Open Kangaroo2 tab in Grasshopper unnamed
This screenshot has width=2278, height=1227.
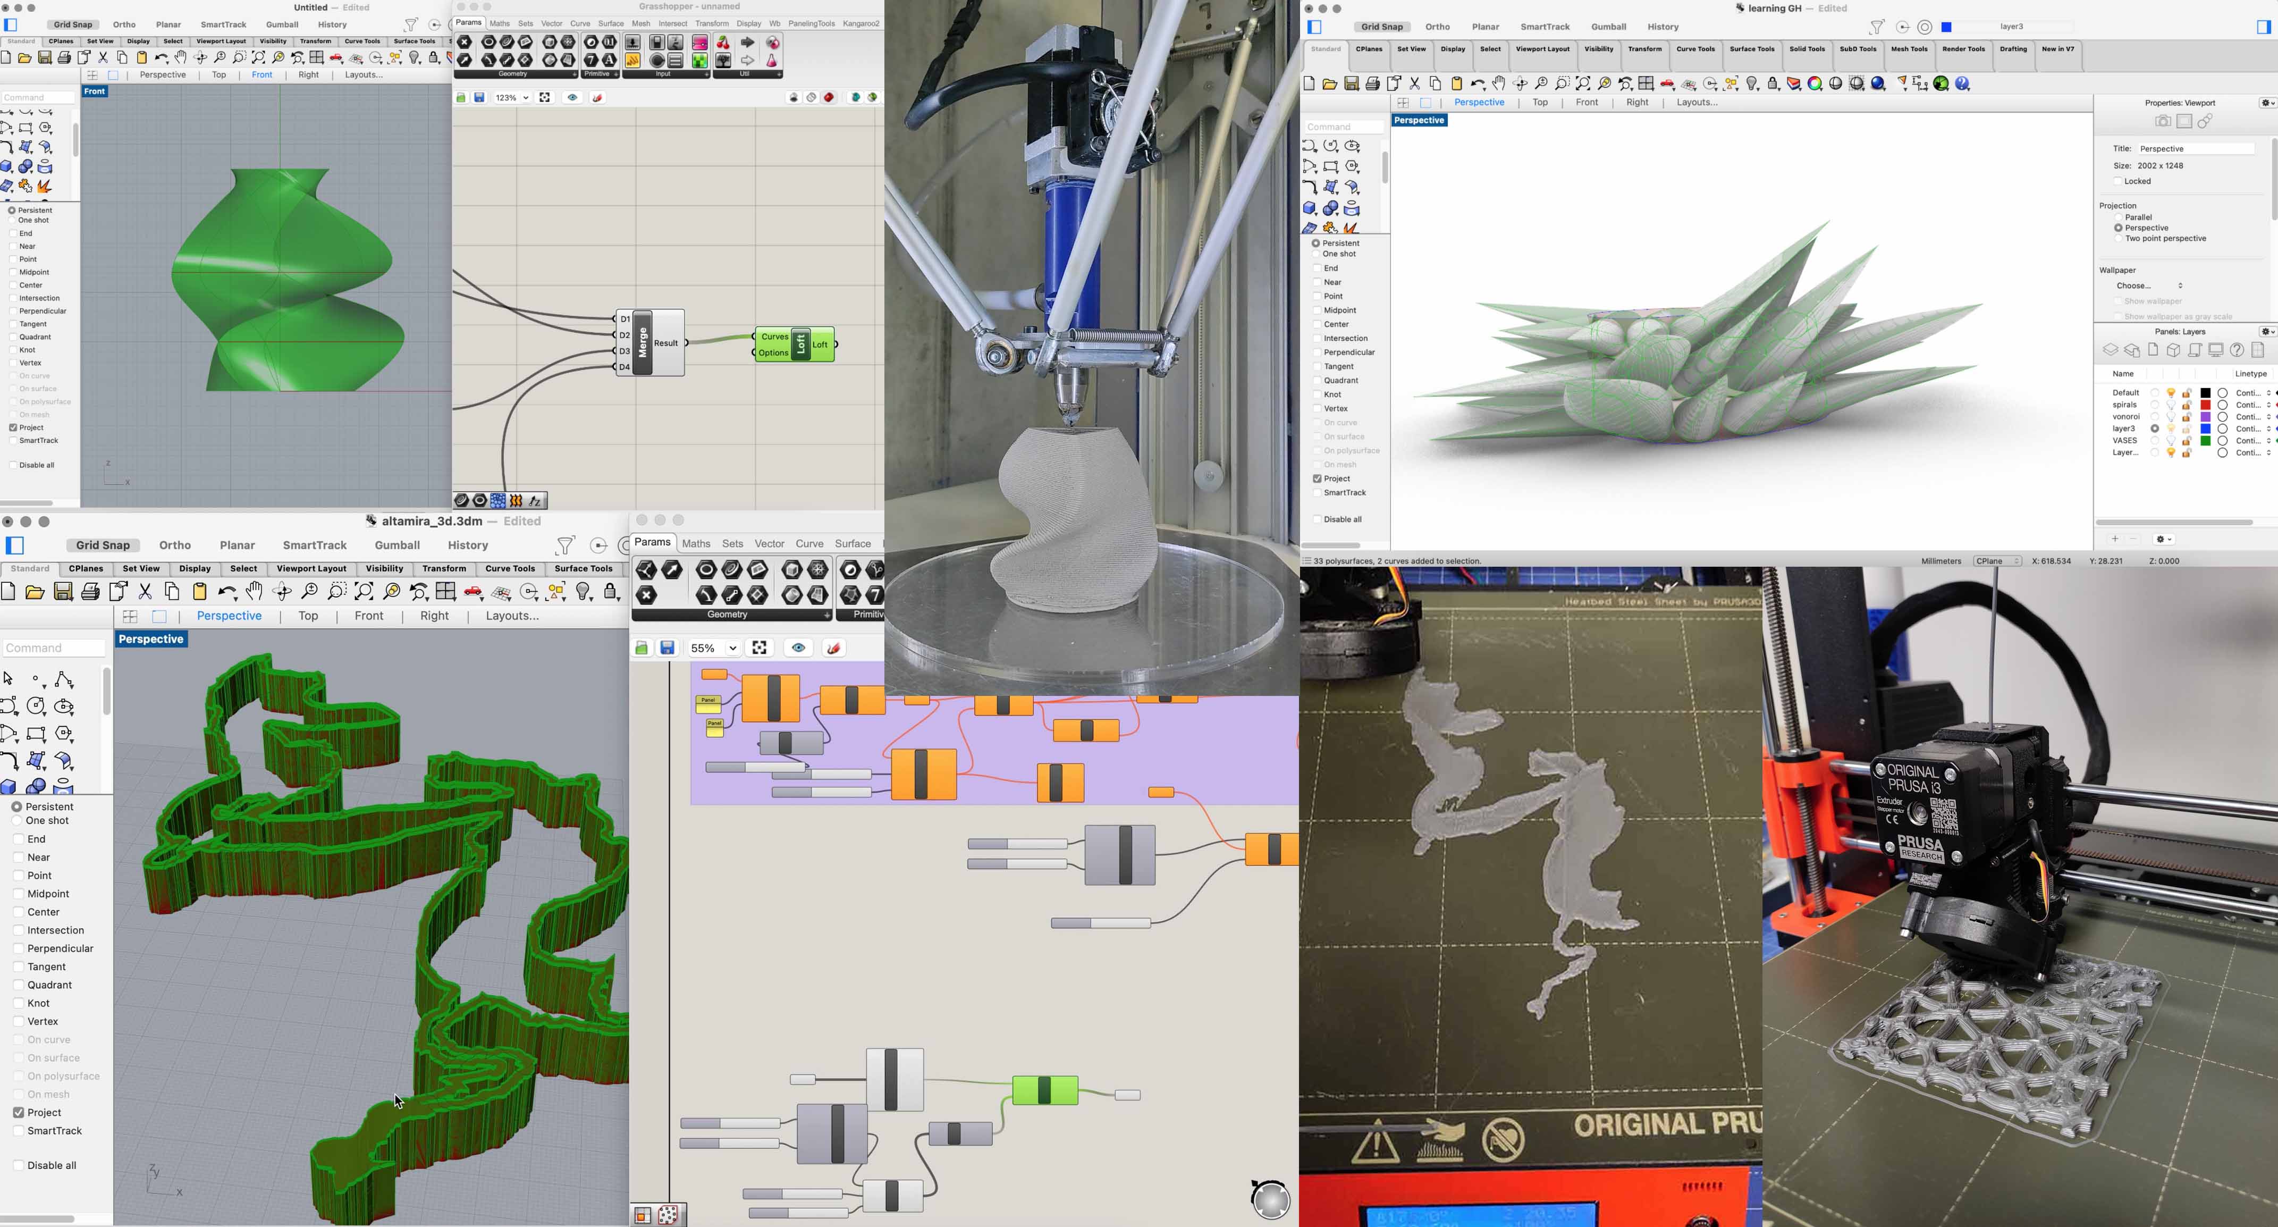pyautogui.click(x=860, y=24)
